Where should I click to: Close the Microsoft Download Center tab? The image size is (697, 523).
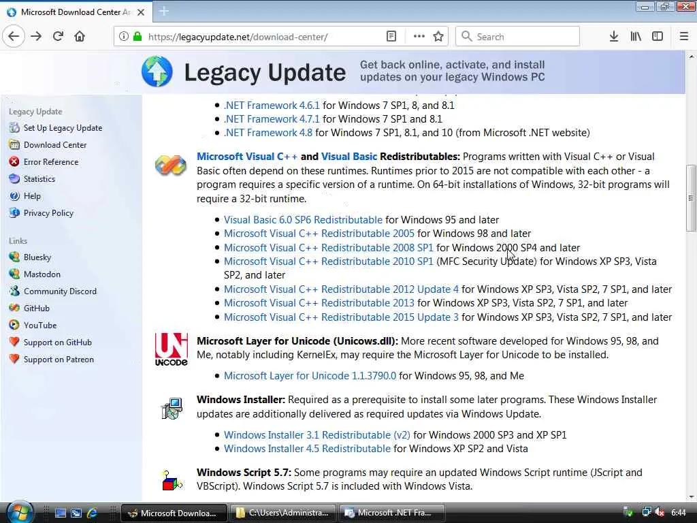click(141, 12)
